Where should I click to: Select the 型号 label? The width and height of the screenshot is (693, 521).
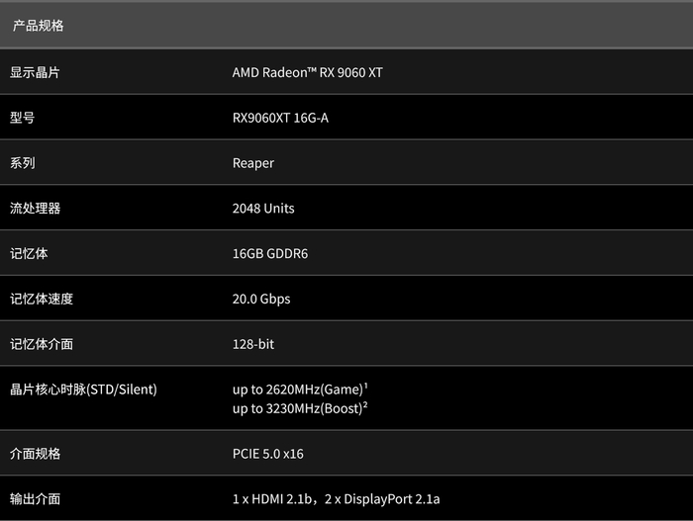pos(22,118)
